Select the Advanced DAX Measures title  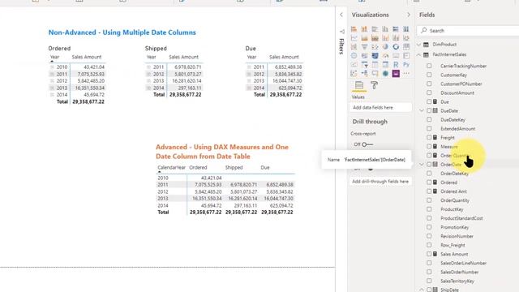click(x=222, y=152)
